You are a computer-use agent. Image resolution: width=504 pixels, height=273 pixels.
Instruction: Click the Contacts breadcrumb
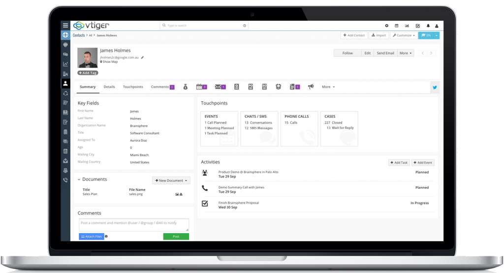[79, 35]
